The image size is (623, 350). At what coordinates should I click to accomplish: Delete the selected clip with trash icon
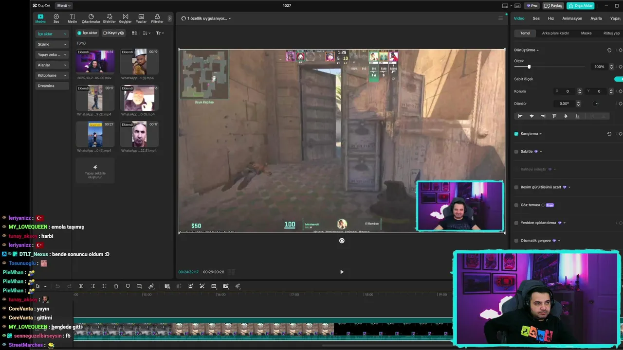click(x=116, y=286)
